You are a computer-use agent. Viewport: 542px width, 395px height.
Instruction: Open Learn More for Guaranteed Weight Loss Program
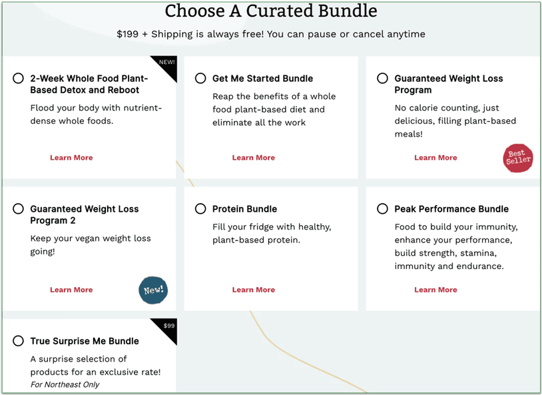coord(435,157)
